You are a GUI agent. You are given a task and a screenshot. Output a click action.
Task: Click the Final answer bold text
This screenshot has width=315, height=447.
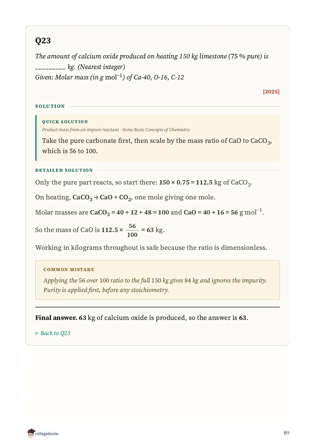coord(56,318)
